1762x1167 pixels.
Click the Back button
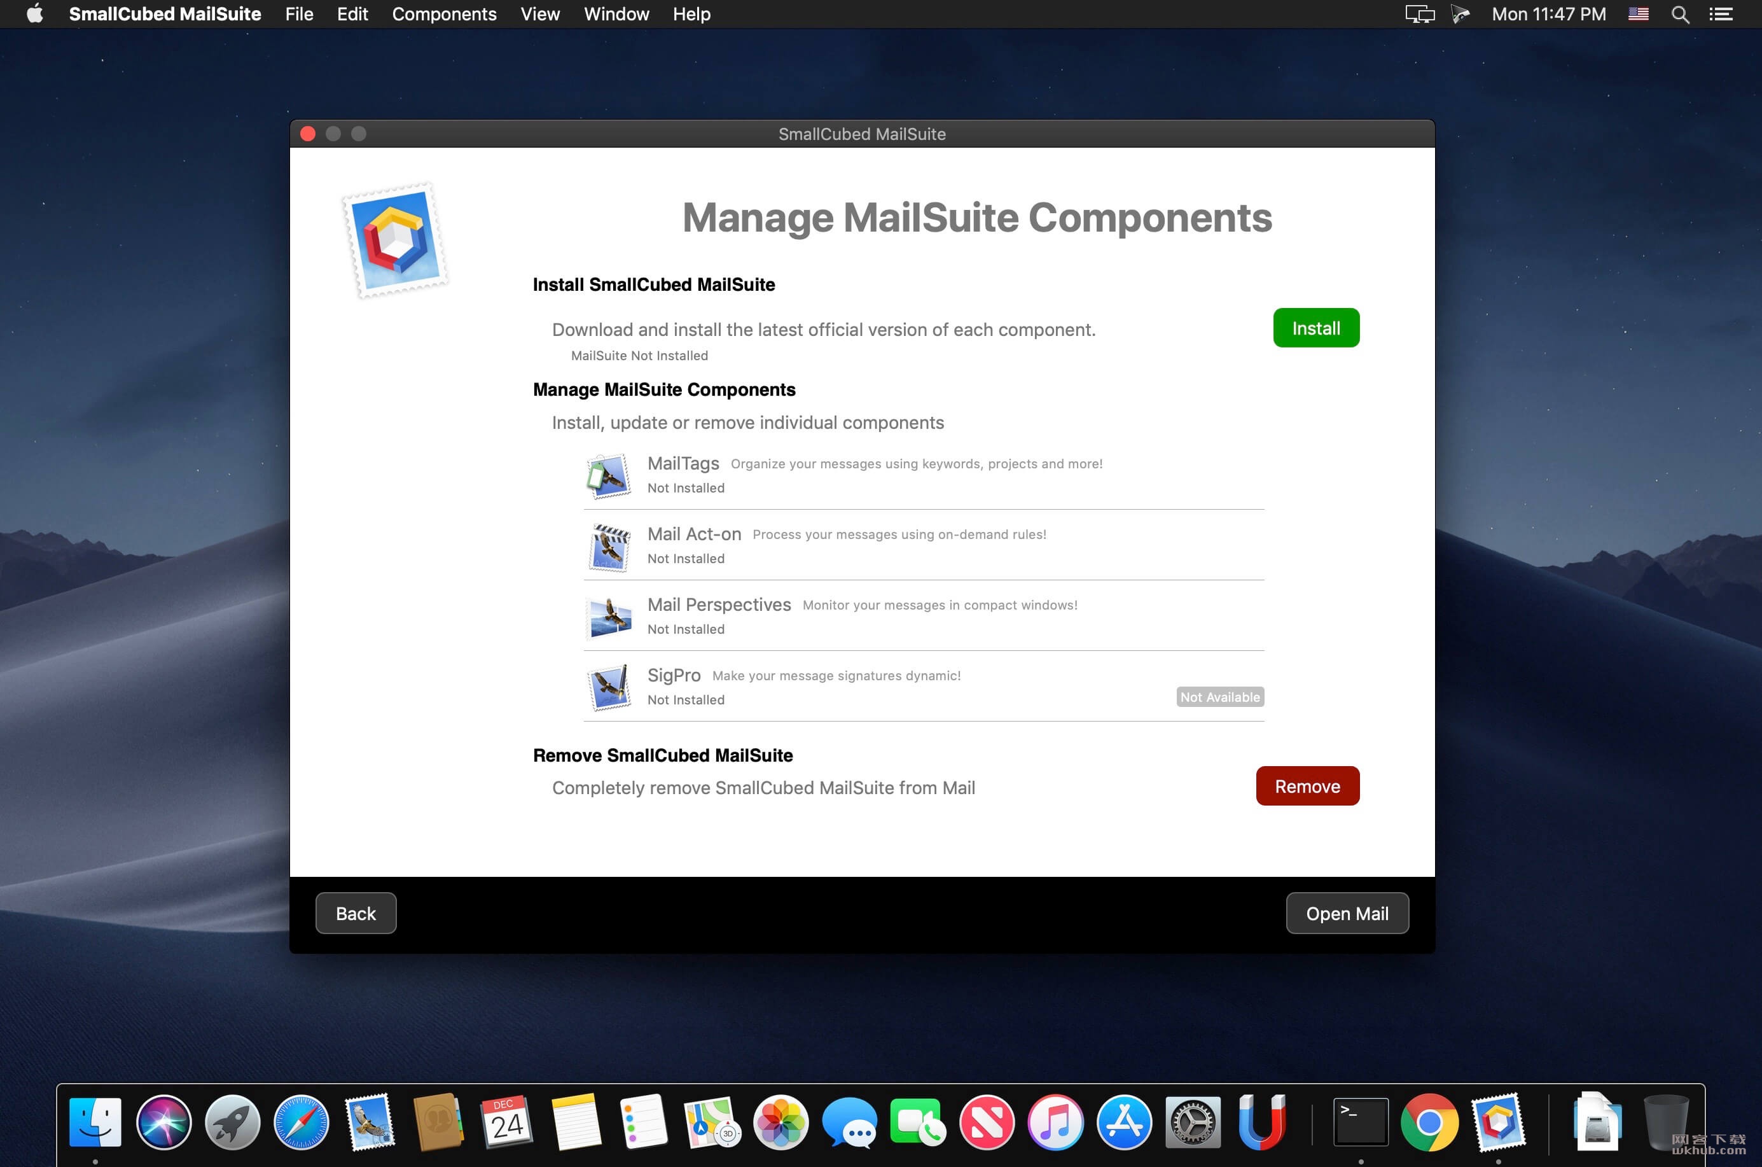pos(356,913)
